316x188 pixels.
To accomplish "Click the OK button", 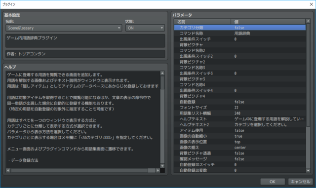I will tap(273, 182).
